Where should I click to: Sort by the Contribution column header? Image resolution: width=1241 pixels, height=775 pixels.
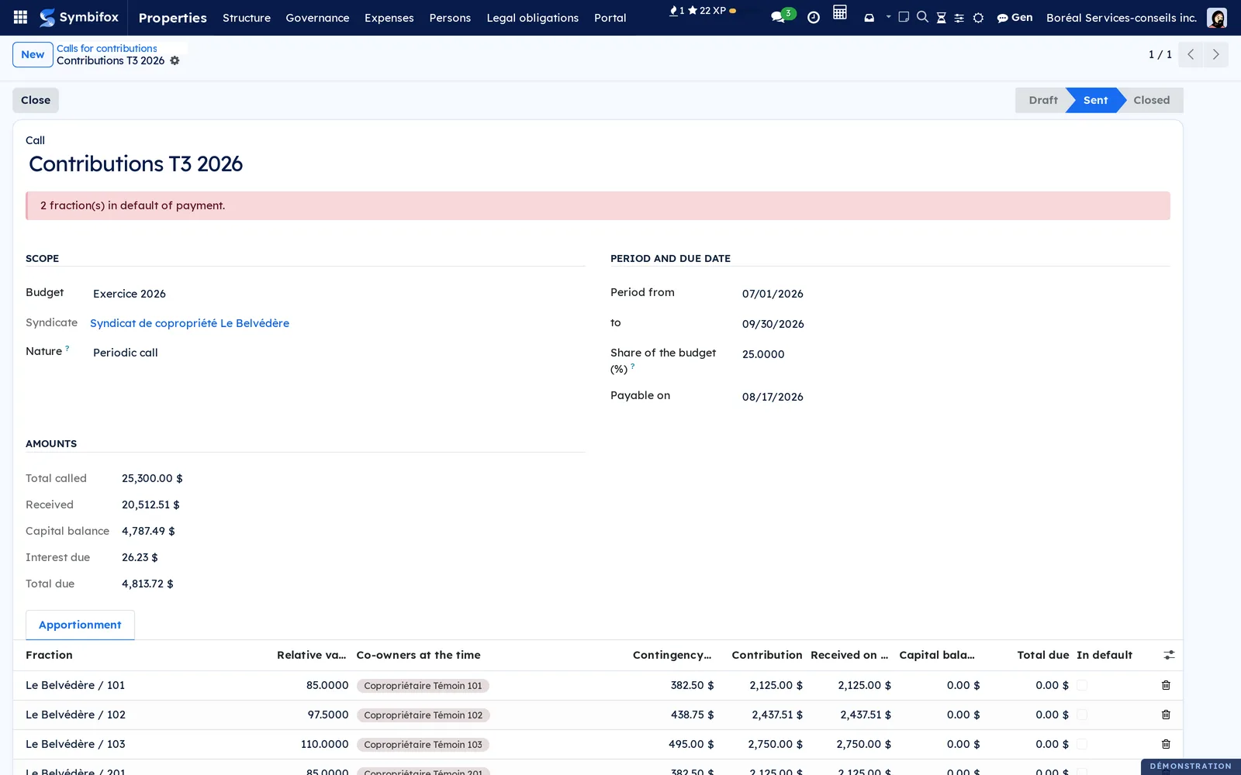[x=767, y=655]
